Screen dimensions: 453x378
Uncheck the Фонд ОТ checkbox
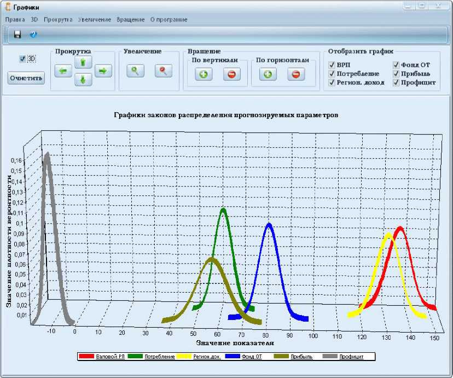point(396,65)
